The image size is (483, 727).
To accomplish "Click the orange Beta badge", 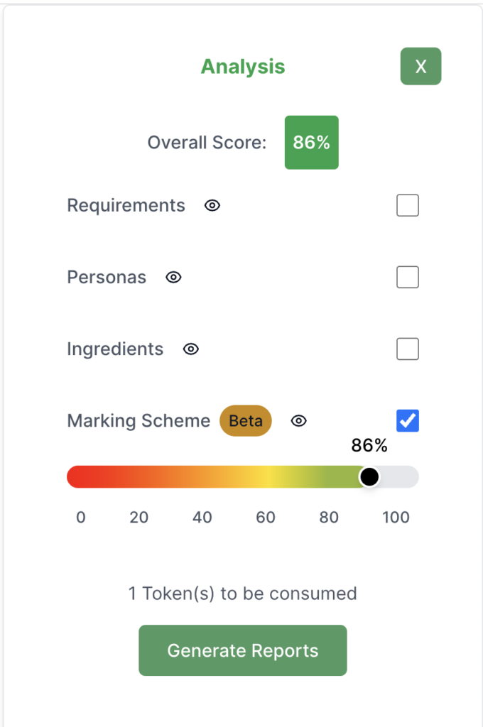I will pos(246,421).
